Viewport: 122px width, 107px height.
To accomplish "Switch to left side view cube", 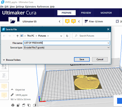I will coord(29,105).
